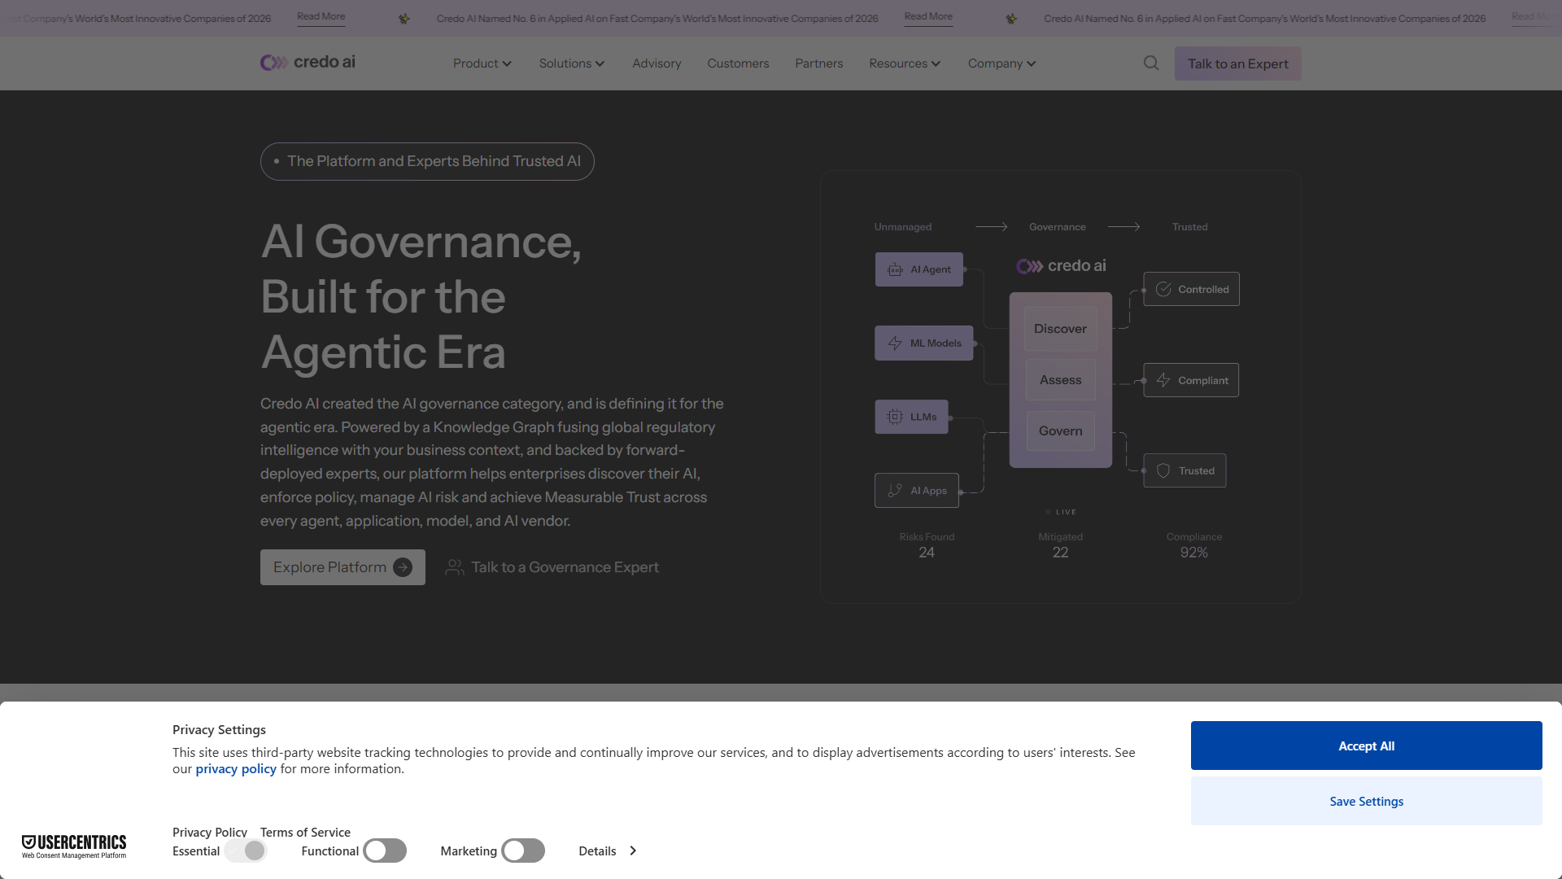
Task: Click the AI Apps branch icon
Action: click(895, 491)
